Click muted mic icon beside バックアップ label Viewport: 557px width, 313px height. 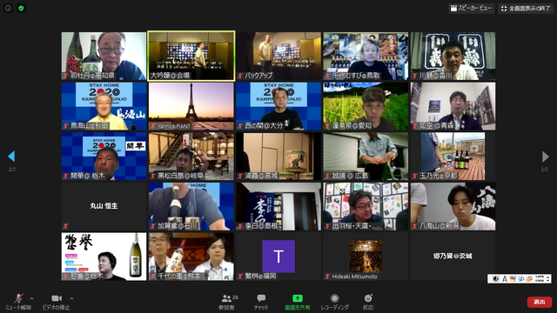coord(240,76)
